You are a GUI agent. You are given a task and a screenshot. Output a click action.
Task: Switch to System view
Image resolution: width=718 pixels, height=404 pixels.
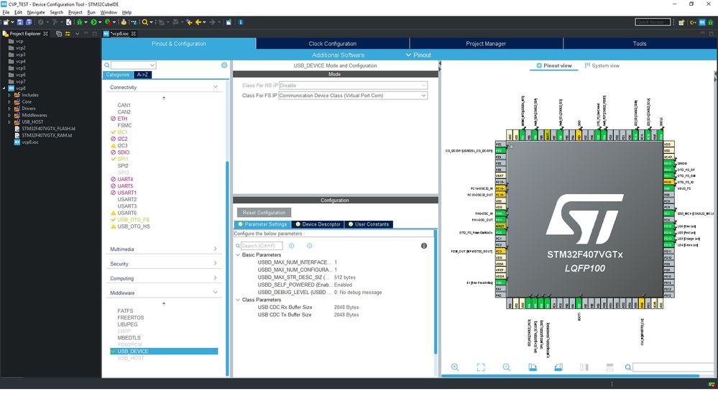[602, 66]
